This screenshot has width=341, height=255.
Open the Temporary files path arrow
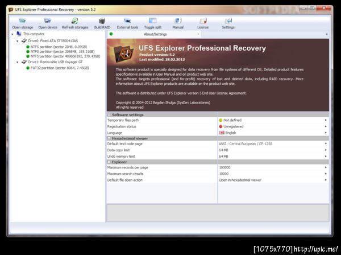[x=326, y=120]
